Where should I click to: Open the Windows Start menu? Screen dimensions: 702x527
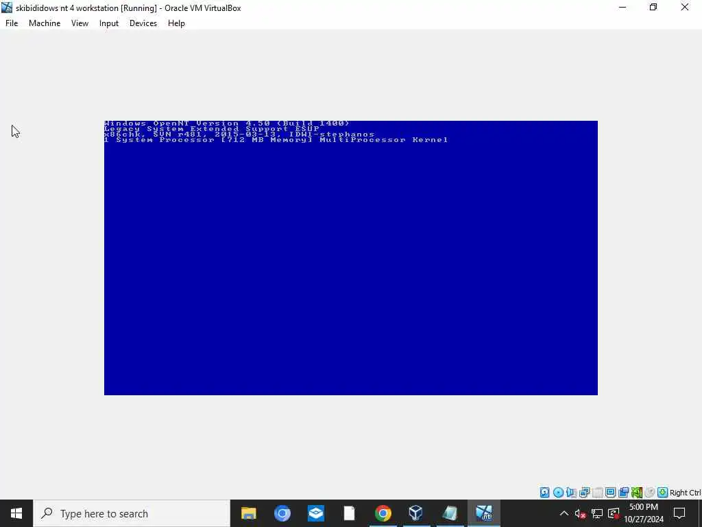(x=16, y=513)
